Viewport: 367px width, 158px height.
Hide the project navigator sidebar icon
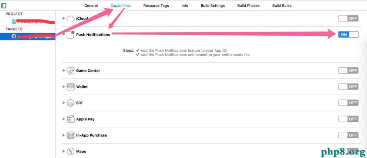4,6
